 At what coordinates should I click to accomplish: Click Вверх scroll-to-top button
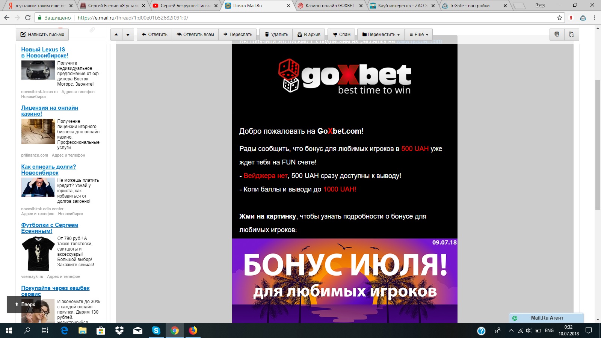pyautogui.click(x=25, y=304)
